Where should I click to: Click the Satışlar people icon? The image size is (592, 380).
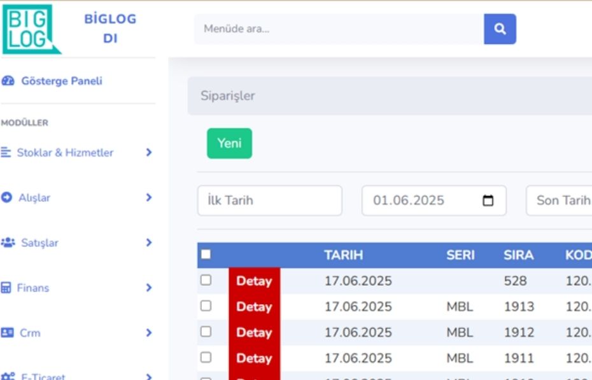(x=8, y=243)
